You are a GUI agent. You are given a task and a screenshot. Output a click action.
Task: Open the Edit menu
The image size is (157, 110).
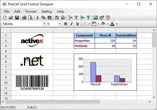pyautogui.click(x=17, y=12)
